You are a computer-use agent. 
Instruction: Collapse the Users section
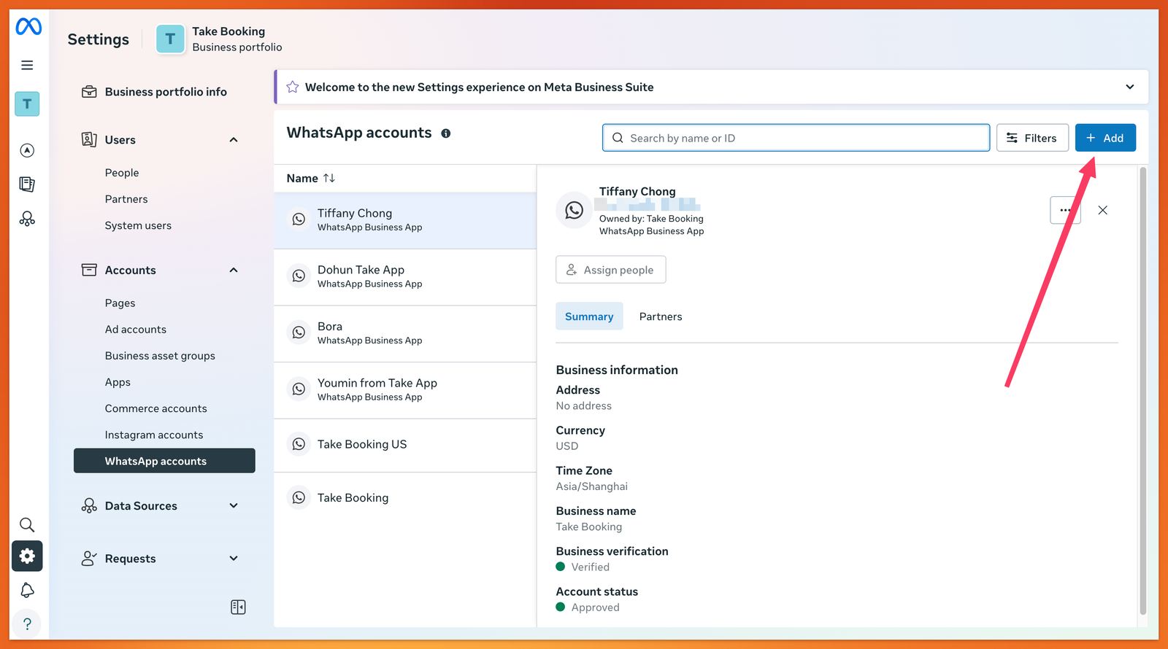[x=234, y=140]
